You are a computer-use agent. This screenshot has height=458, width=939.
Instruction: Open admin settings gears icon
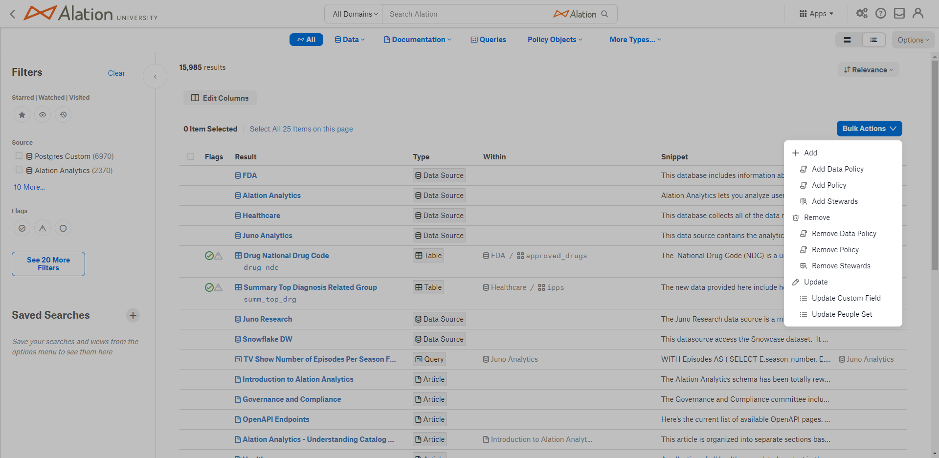pos(862,14)
